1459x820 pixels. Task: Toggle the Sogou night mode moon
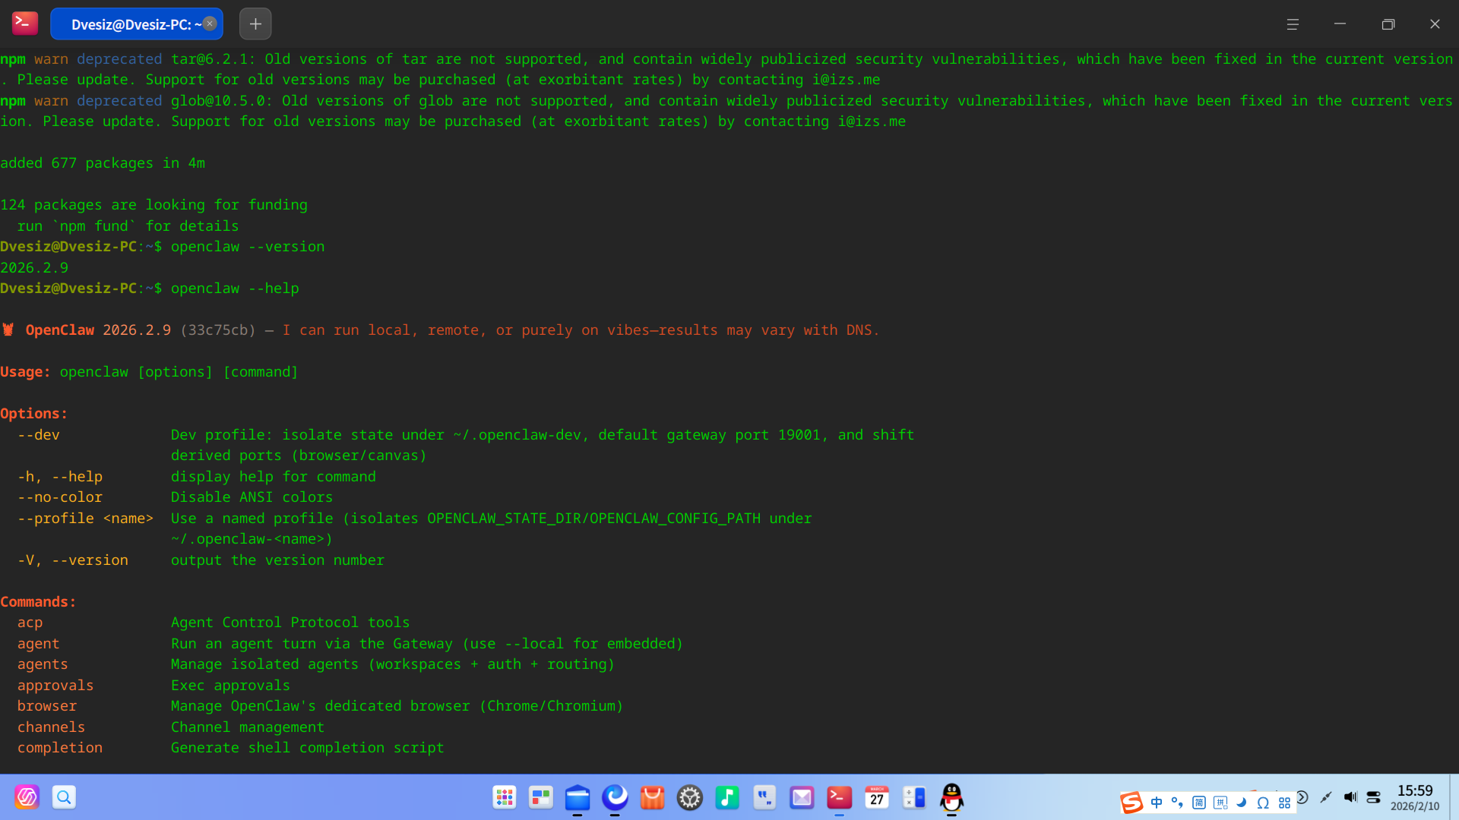[1242, 803]
